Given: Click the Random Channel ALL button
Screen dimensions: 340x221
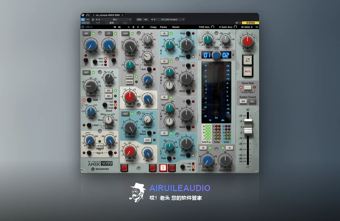Looking at the screenshot, I should pyautogui.click(x=252, y=101).
